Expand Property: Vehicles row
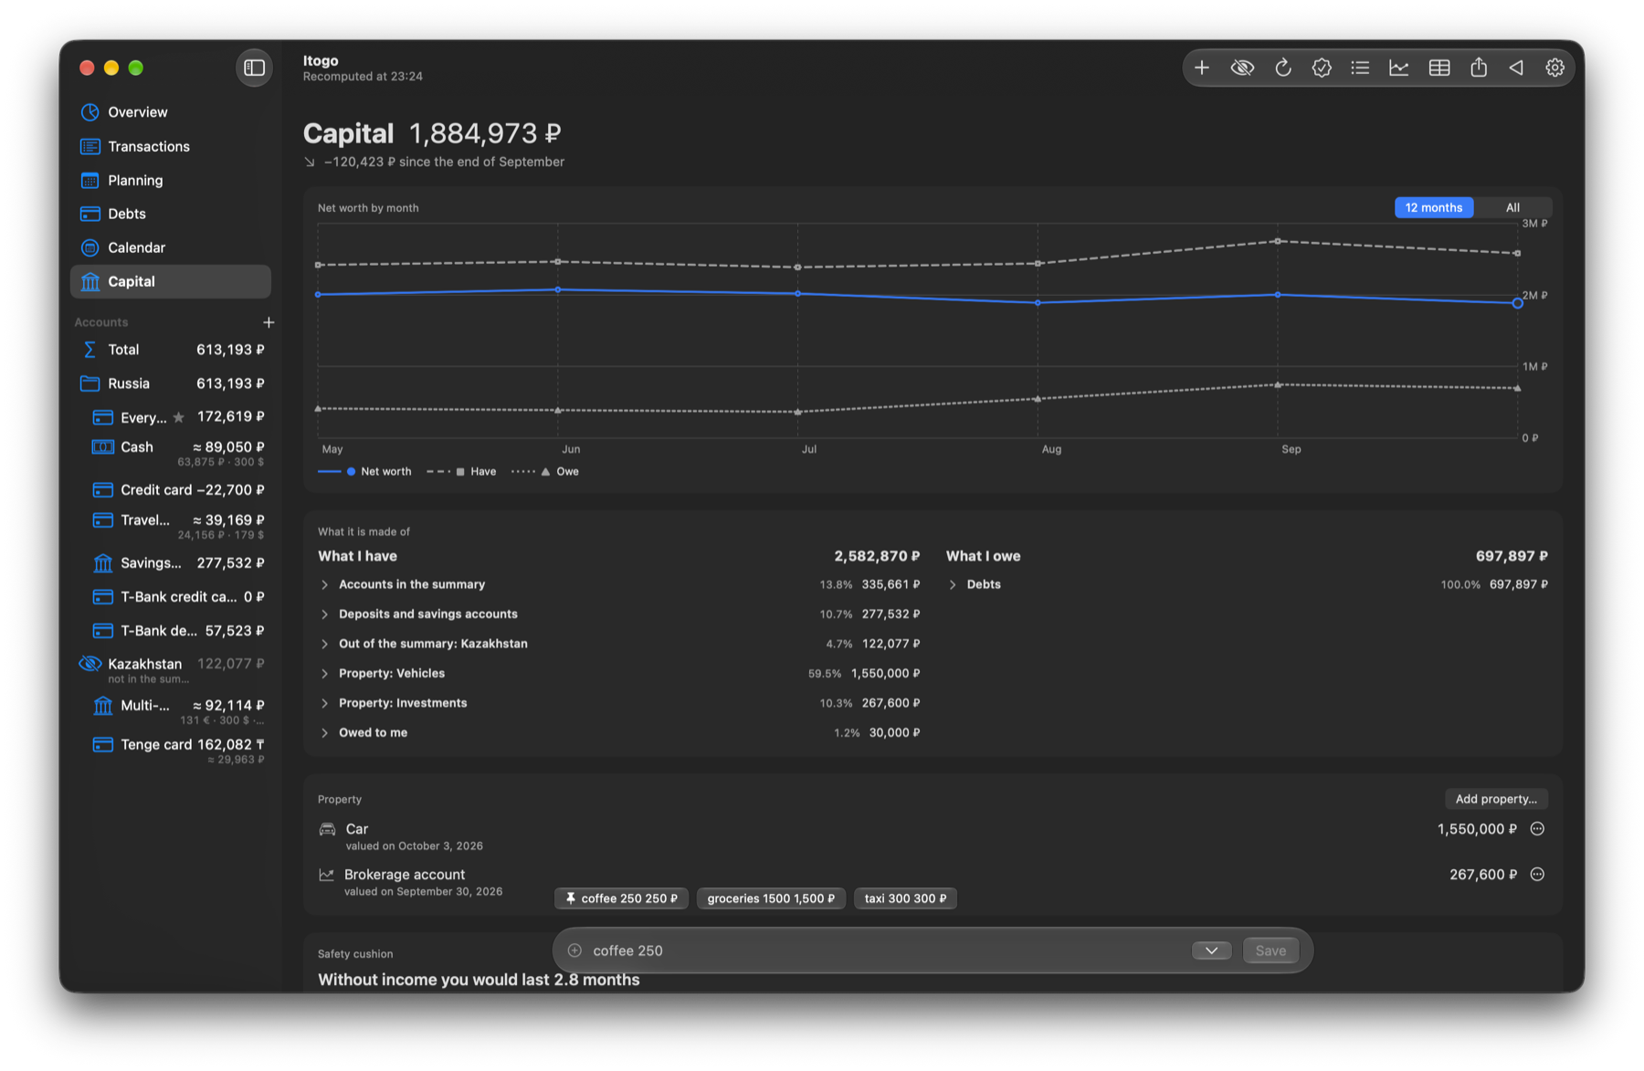This screenshot has width=1644, height=1071. coord(618,673)
